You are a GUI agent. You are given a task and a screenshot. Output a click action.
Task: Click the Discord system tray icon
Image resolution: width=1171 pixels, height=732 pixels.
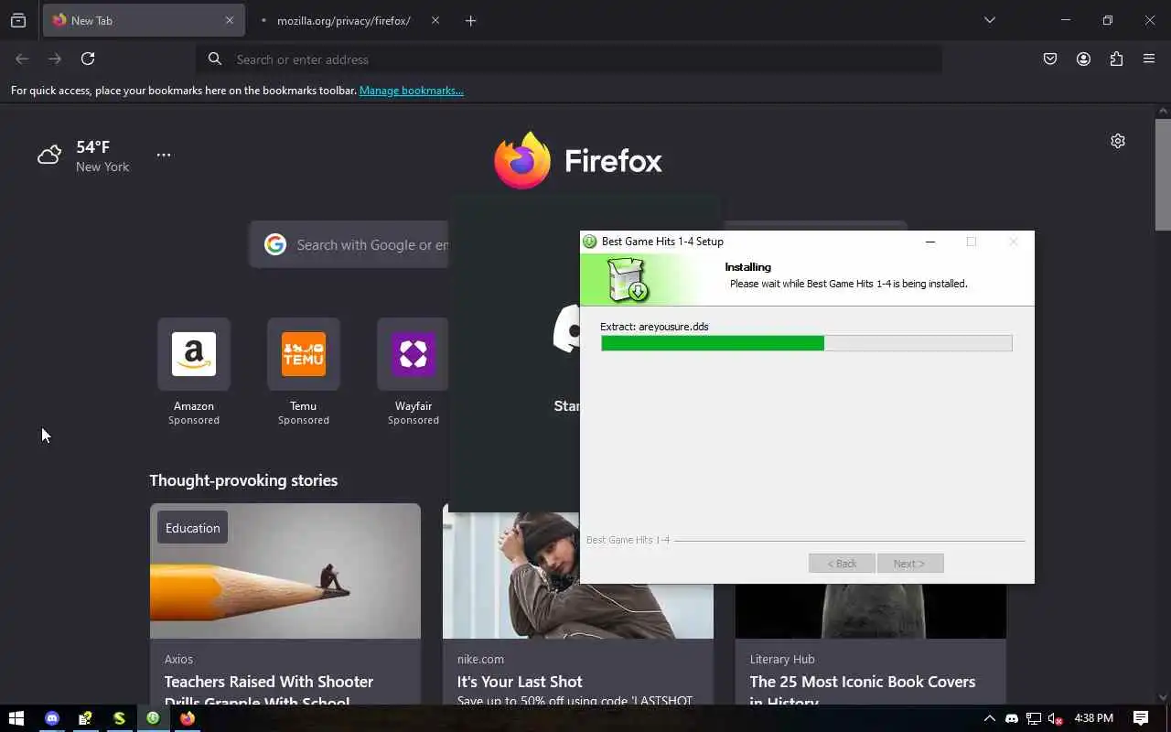1012,718
